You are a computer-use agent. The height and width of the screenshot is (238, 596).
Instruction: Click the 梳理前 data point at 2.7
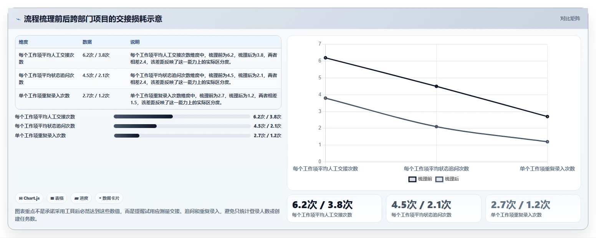547,117
